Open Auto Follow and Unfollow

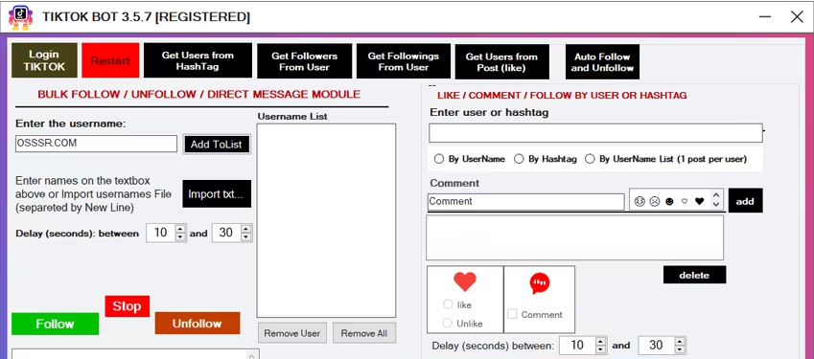[x=602, y=61]
